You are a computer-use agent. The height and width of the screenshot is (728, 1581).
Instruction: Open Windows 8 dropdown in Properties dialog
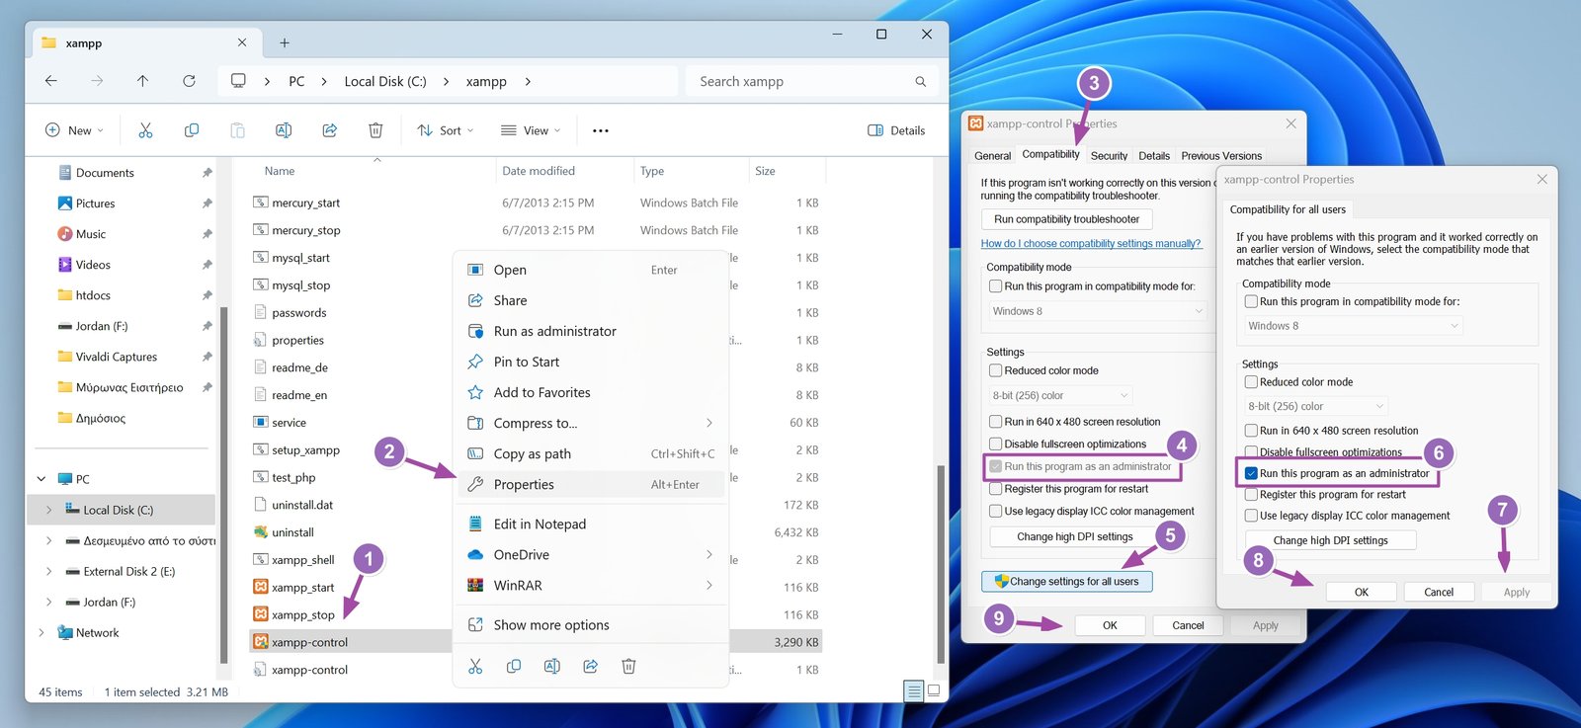(x=1098, y=311)
